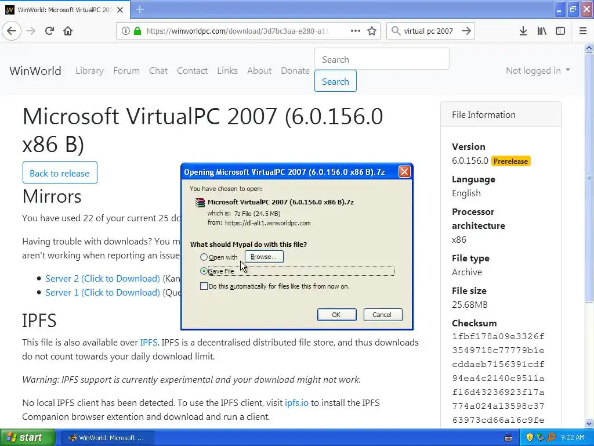This screenshot has width=594, height=446.
Task: Open the Windows Start menu
Action: point(28,437)
